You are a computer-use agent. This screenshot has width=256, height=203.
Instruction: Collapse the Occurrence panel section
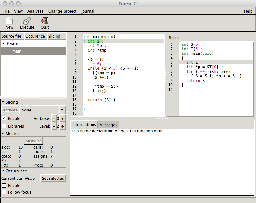pyautogui.click(x=3, y=171)
